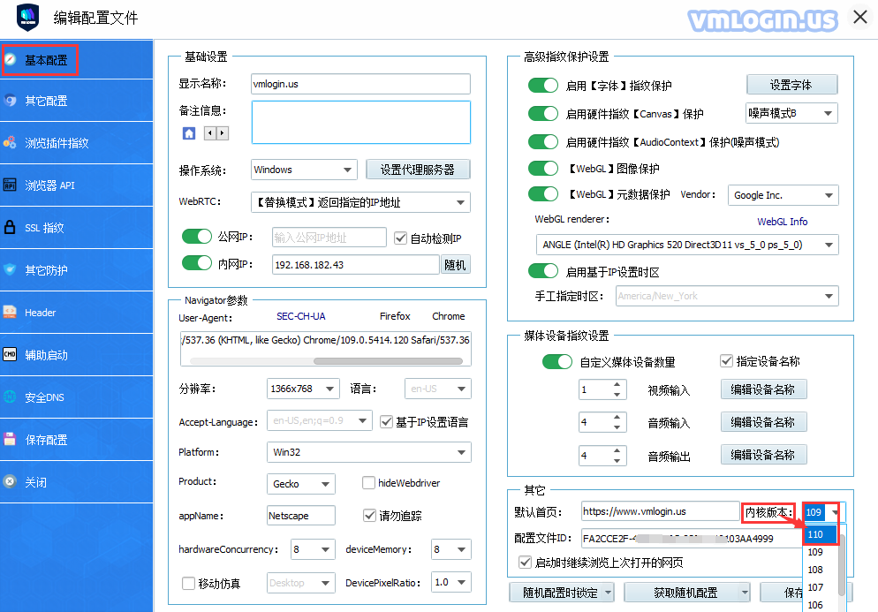Screen dimensions: 878x612
Task: Click 编辑设备名称 for 视频输入
Action: pos(764,389)
